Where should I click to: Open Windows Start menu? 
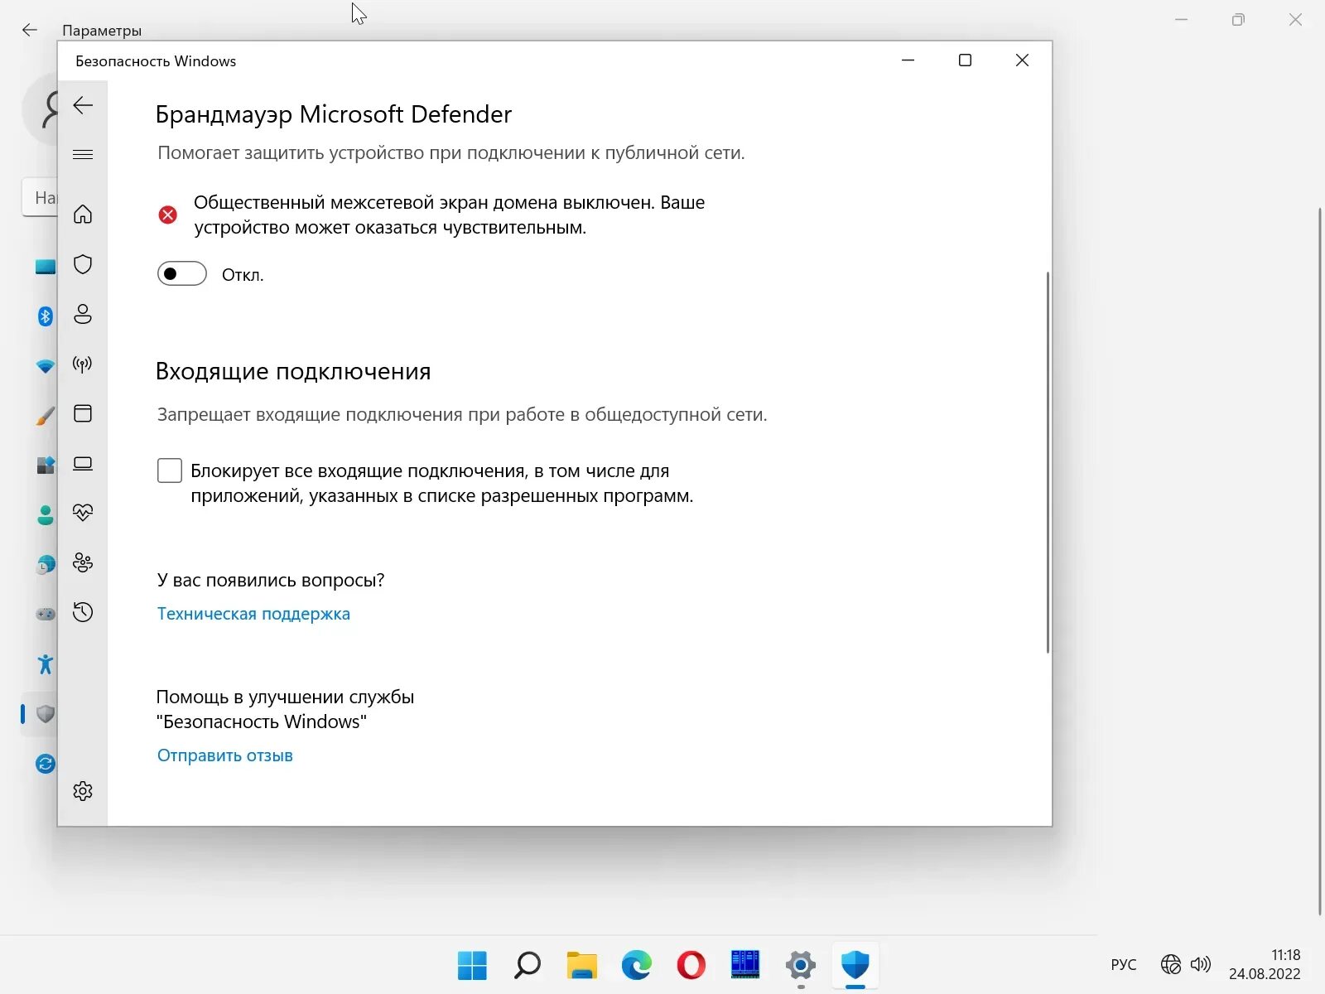click(472, 965)
